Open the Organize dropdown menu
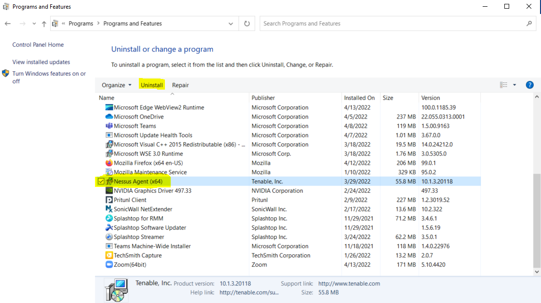 pos(116,85)
